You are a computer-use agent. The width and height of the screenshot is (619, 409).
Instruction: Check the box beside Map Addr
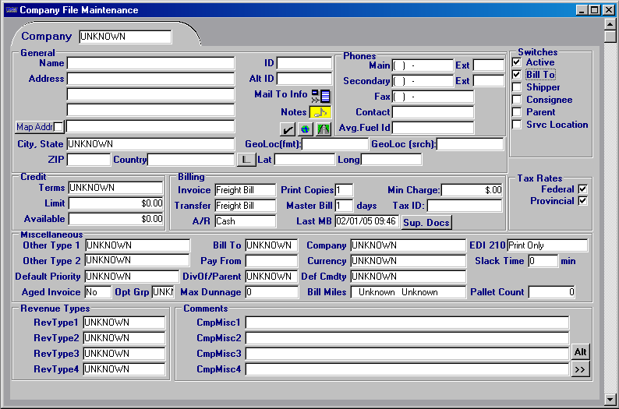[x=58, y=126]
